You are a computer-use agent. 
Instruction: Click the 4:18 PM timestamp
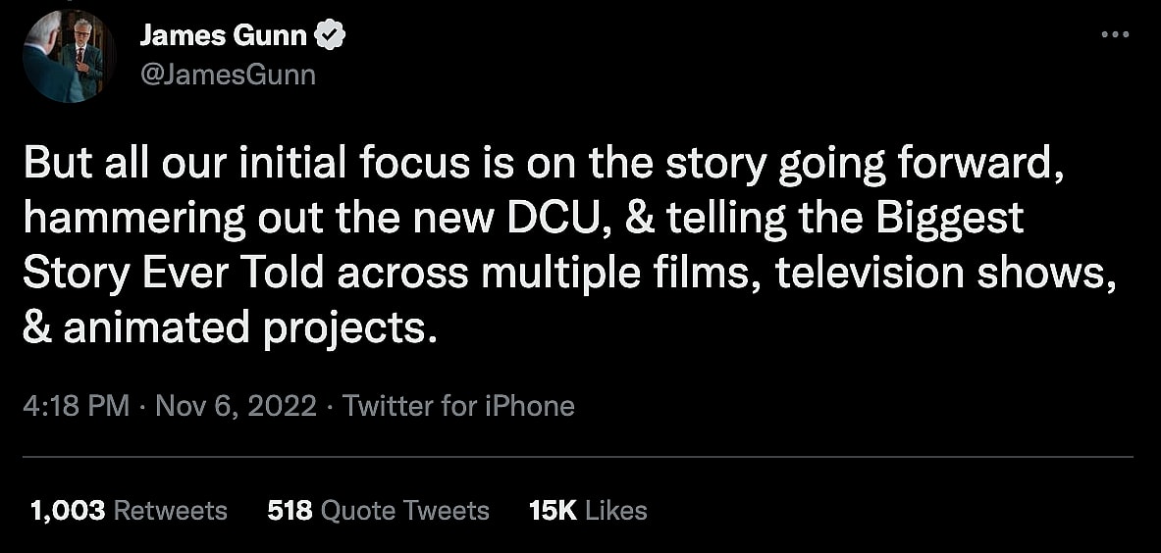click(76, 406)
